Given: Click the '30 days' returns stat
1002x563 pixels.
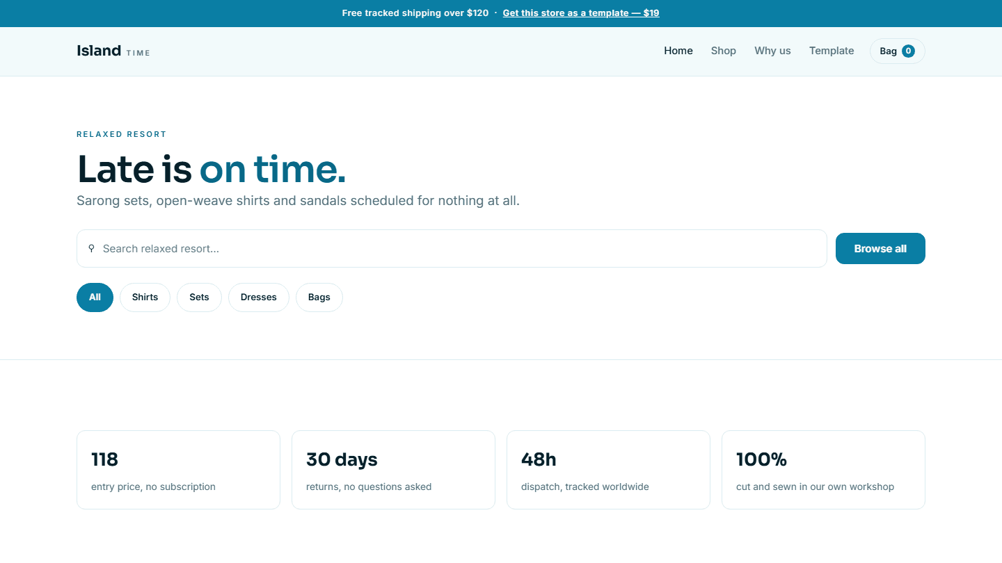Looking at the screenshot, I should [393, 470].
